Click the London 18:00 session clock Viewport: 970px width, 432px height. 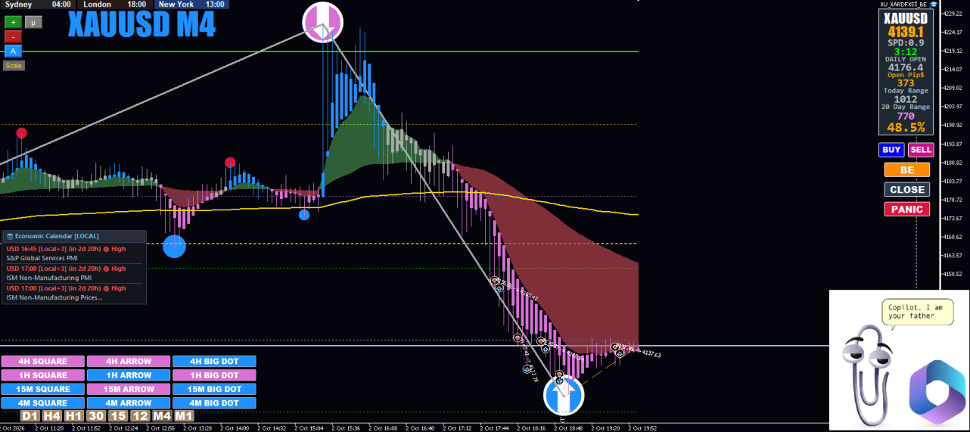tap(116, 5)
